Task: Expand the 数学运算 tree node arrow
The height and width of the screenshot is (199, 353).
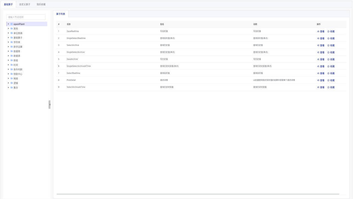Action: [8, 47]
